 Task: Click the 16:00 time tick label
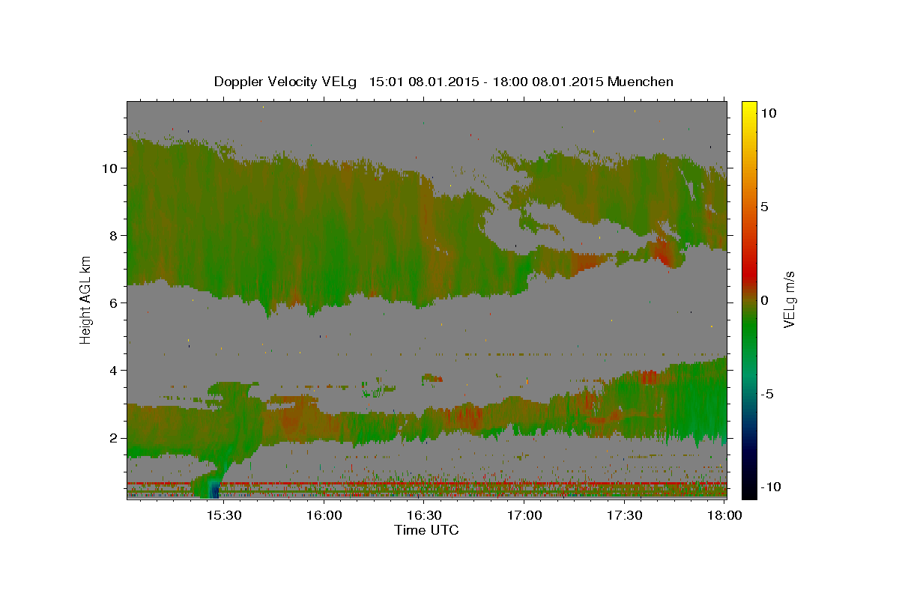pos(324,516)
